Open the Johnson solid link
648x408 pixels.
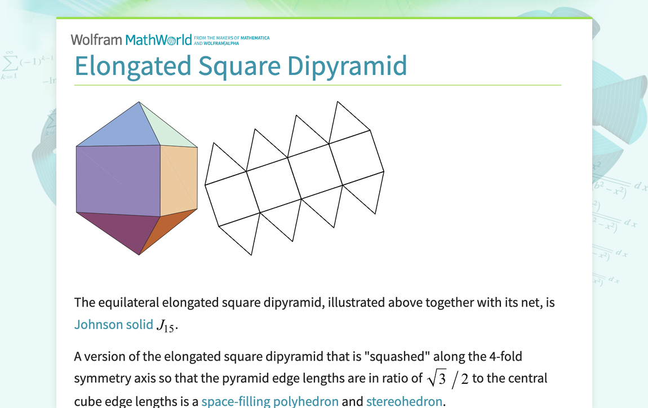coord(113,324)
